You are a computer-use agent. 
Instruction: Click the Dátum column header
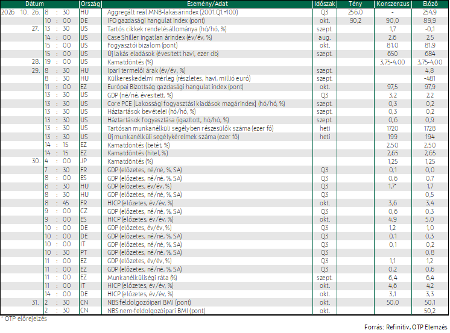(35, 4)
